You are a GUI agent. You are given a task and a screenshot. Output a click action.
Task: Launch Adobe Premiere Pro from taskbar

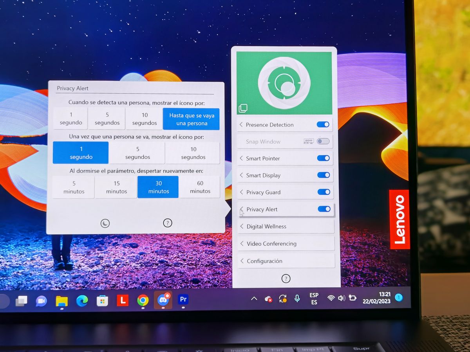pos(183,300)
